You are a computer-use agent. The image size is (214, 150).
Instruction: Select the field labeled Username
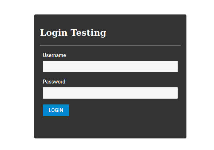110,67
